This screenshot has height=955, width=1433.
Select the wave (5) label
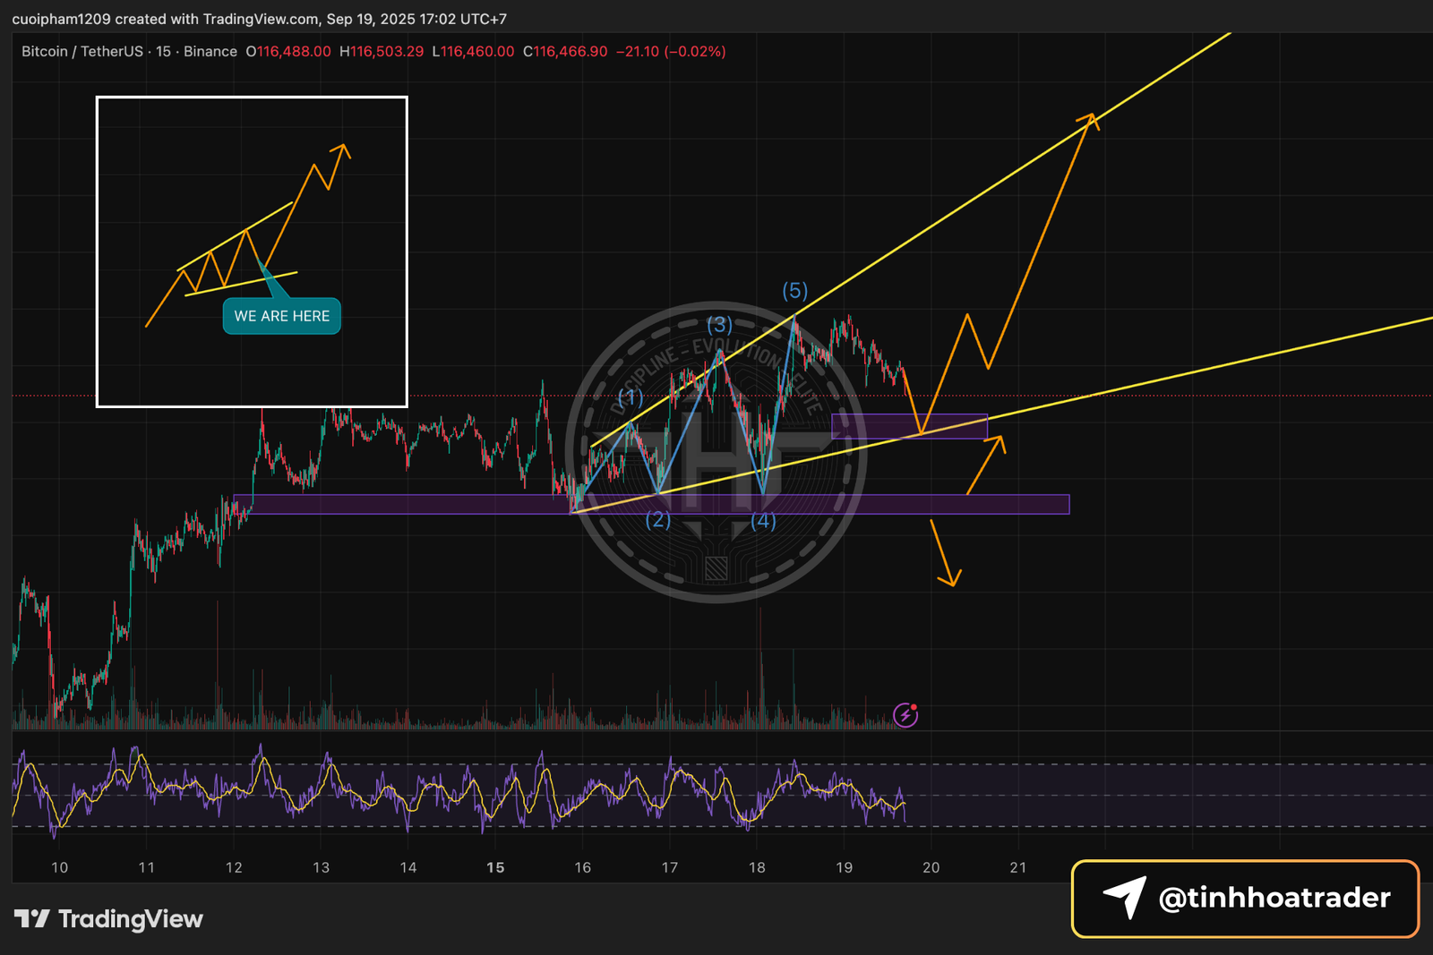pos(794,291)
